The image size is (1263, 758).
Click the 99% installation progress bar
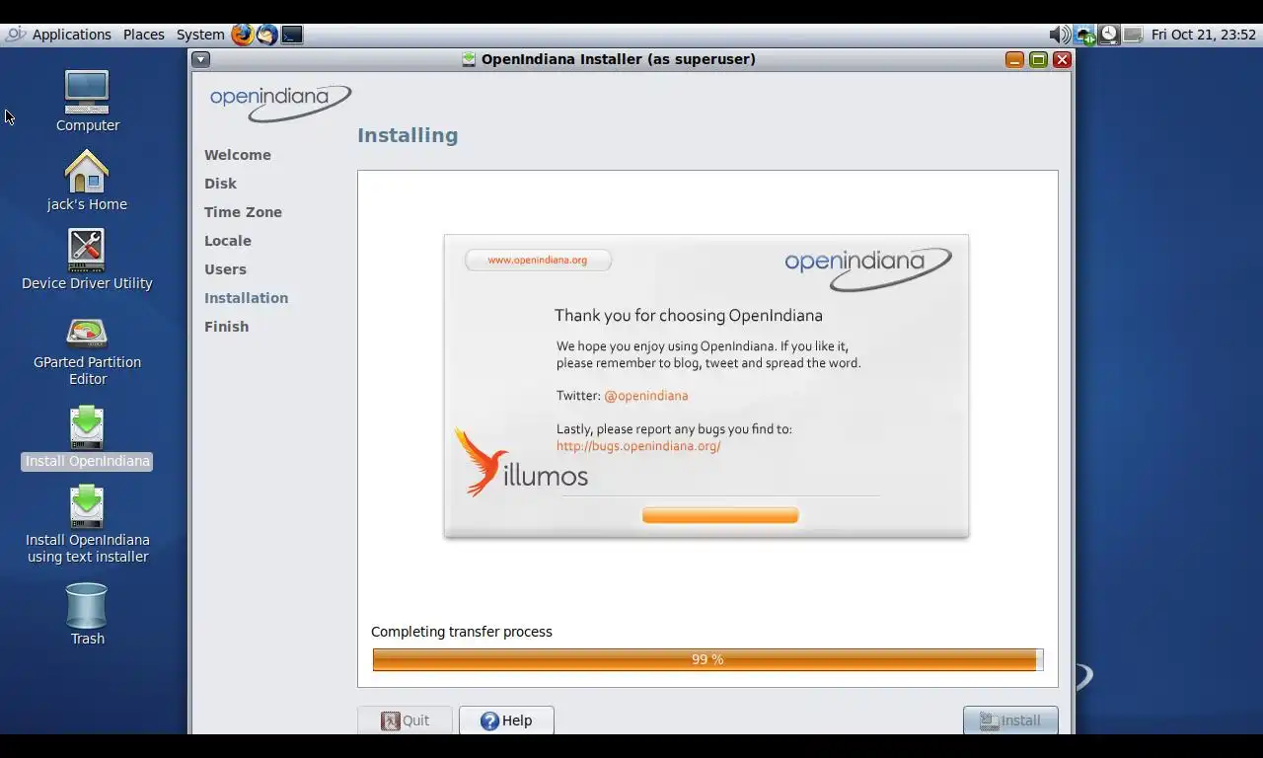coord(707,659)
